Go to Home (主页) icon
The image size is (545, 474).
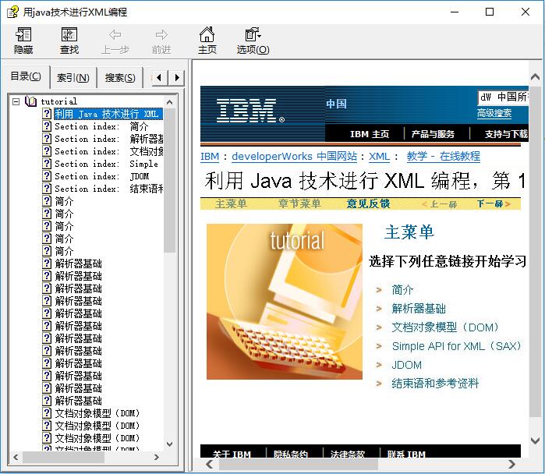coord(207,34)
